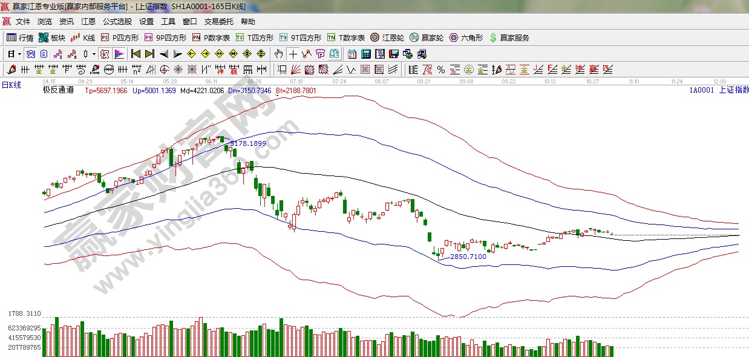Expand the candlestick chart type dropdown arrow
Viewport: 749px width, 357px height.
[94, 54]
